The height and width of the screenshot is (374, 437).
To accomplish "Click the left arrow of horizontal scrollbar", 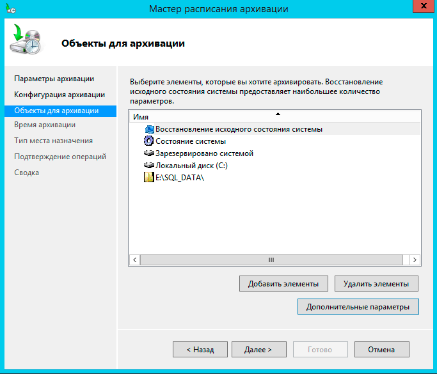I will pyautogui.click(x=135, y=260).
